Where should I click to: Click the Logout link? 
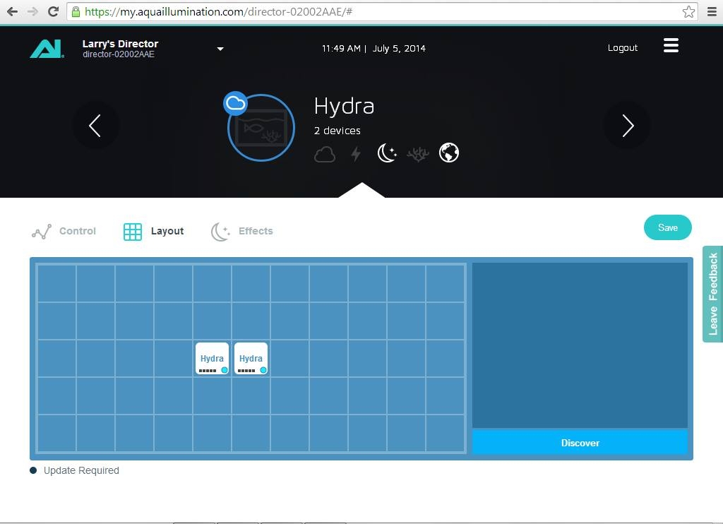tap(623, 47)
